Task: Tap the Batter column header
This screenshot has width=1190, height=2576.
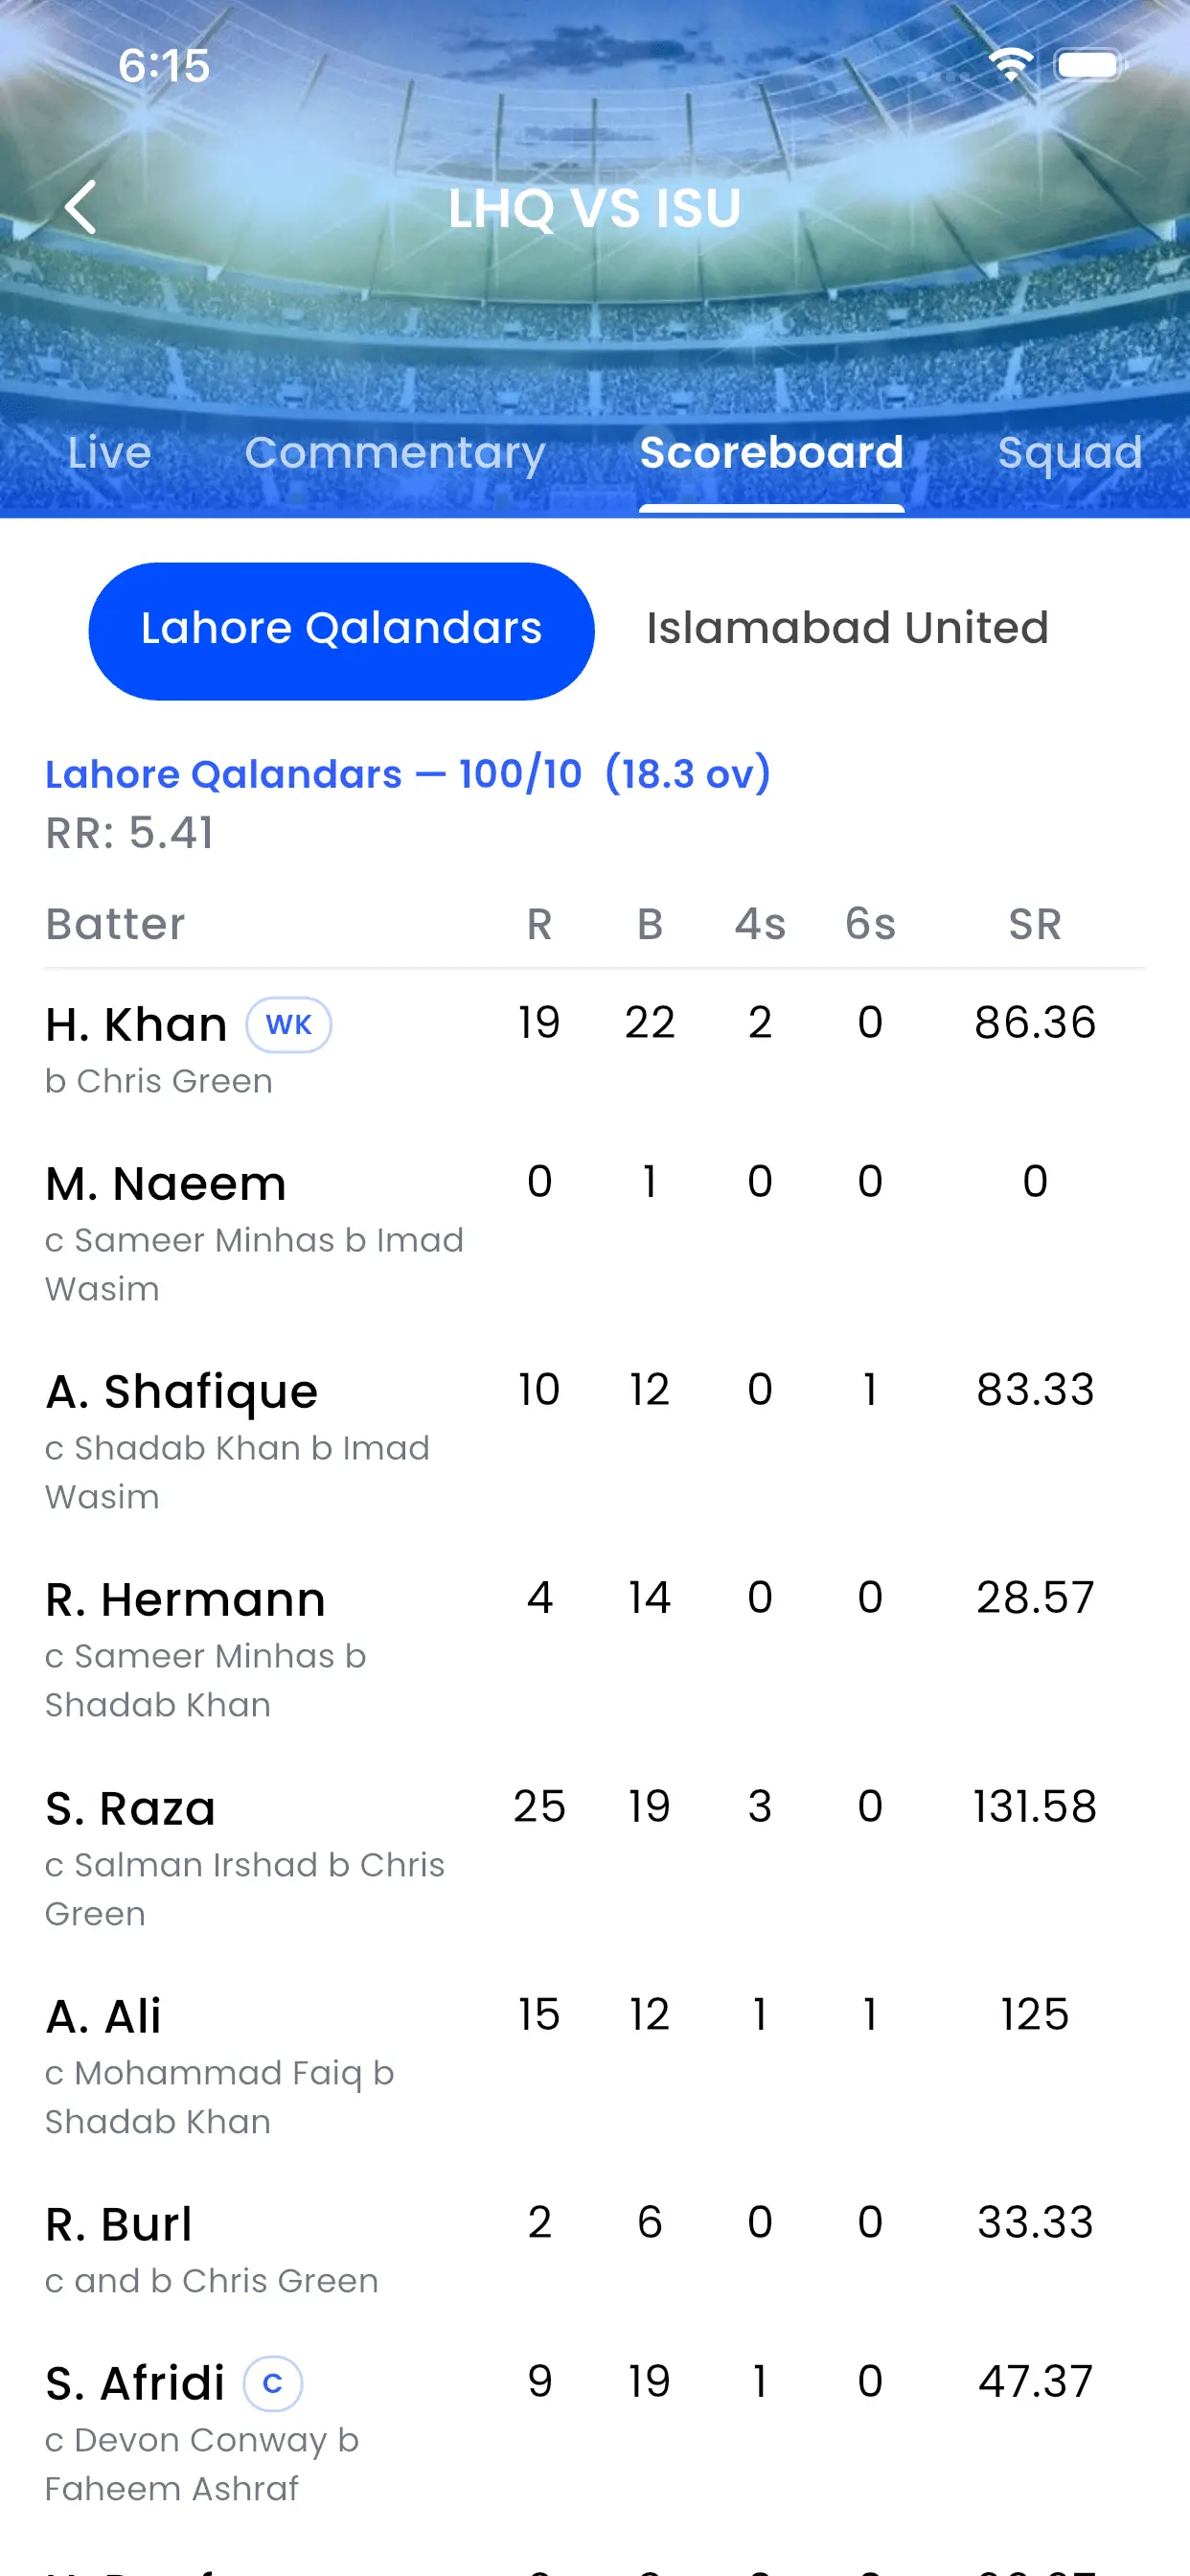Action: pyautogui.click(x=116, y=924)
